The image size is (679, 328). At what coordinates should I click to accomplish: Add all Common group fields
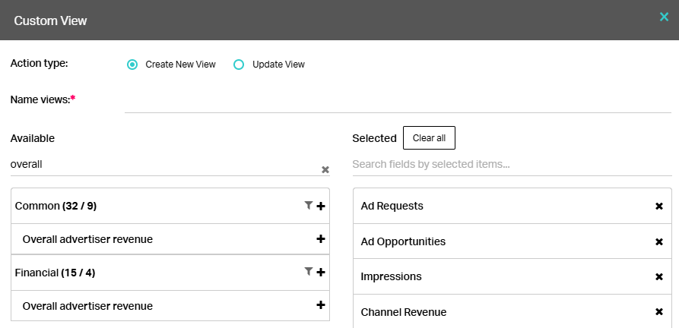pos(321,206)
